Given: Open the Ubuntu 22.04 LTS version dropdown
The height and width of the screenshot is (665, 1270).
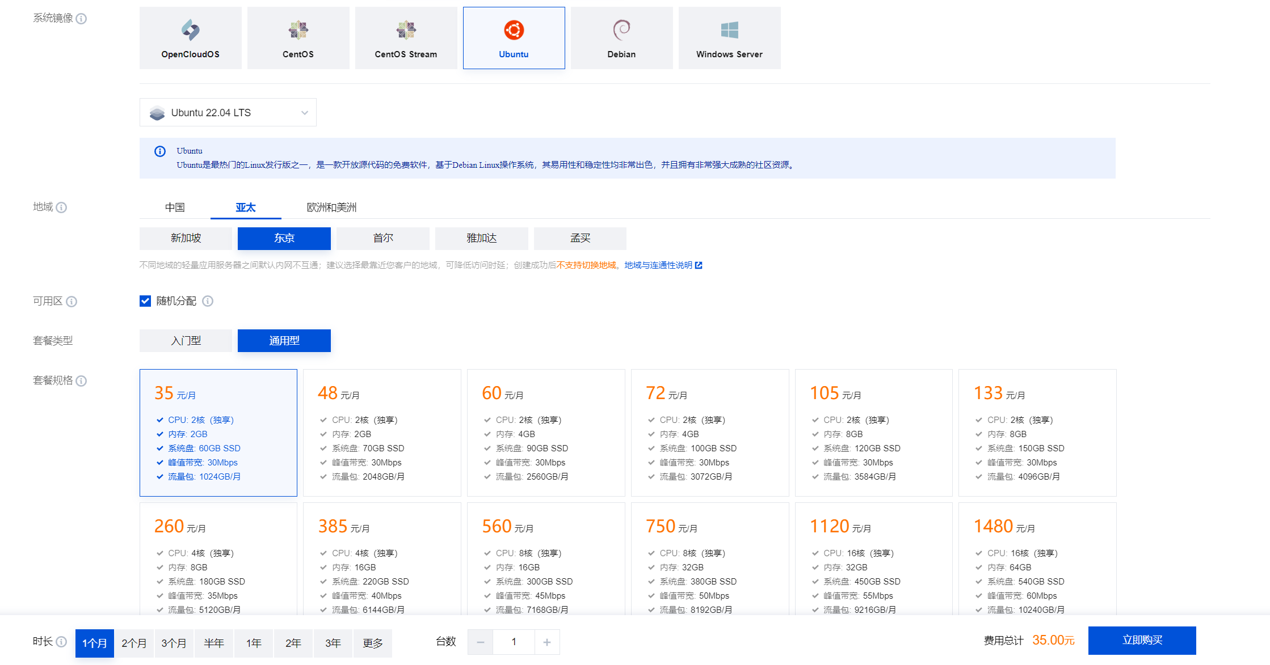Looking at the screenshot, I should tap(228, 113).
